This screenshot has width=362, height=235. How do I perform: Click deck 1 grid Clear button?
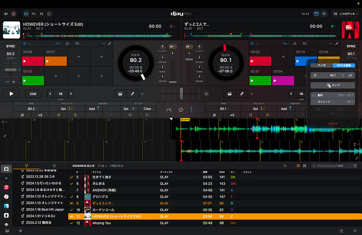coord(147,109)
